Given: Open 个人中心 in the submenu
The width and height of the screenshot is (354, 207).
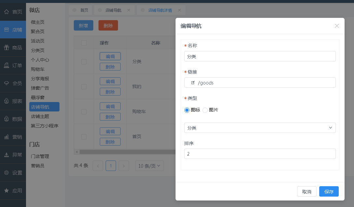Looking at the screenshot, I should 40,60.
